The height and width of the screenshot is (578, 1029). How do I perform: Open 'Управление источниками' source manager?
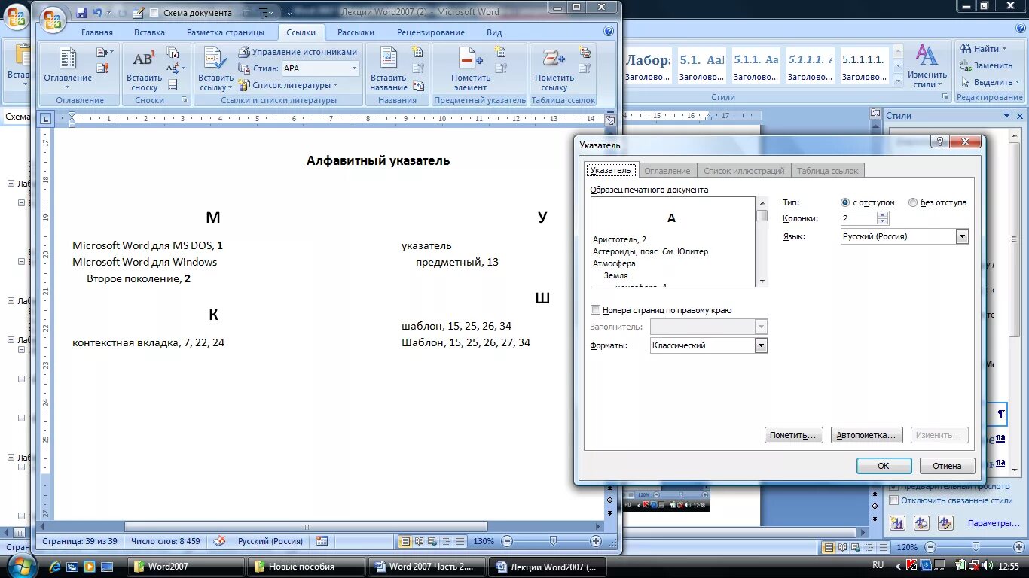point(298,52)
